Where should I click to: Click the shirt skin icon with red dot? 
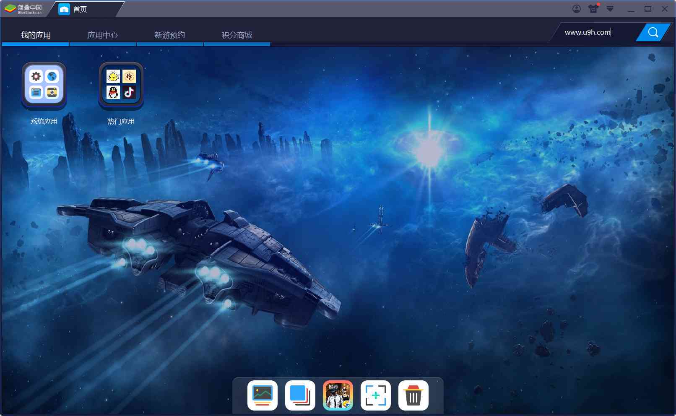(x=593, y=8)
